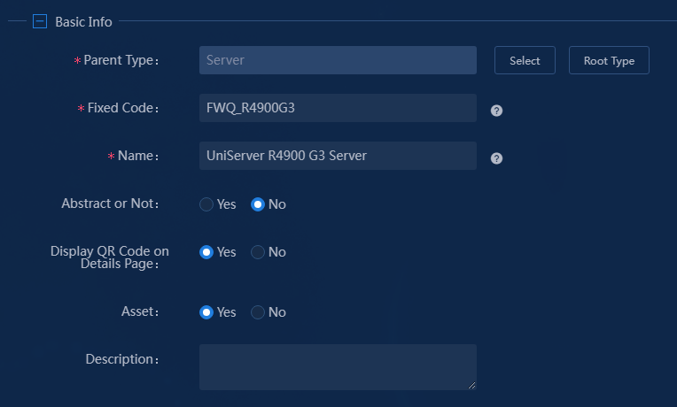Select No for Asset
Image resolution: width=677 pixels, height=407 pixels.
pyautogui.click(x=258, y=312)
